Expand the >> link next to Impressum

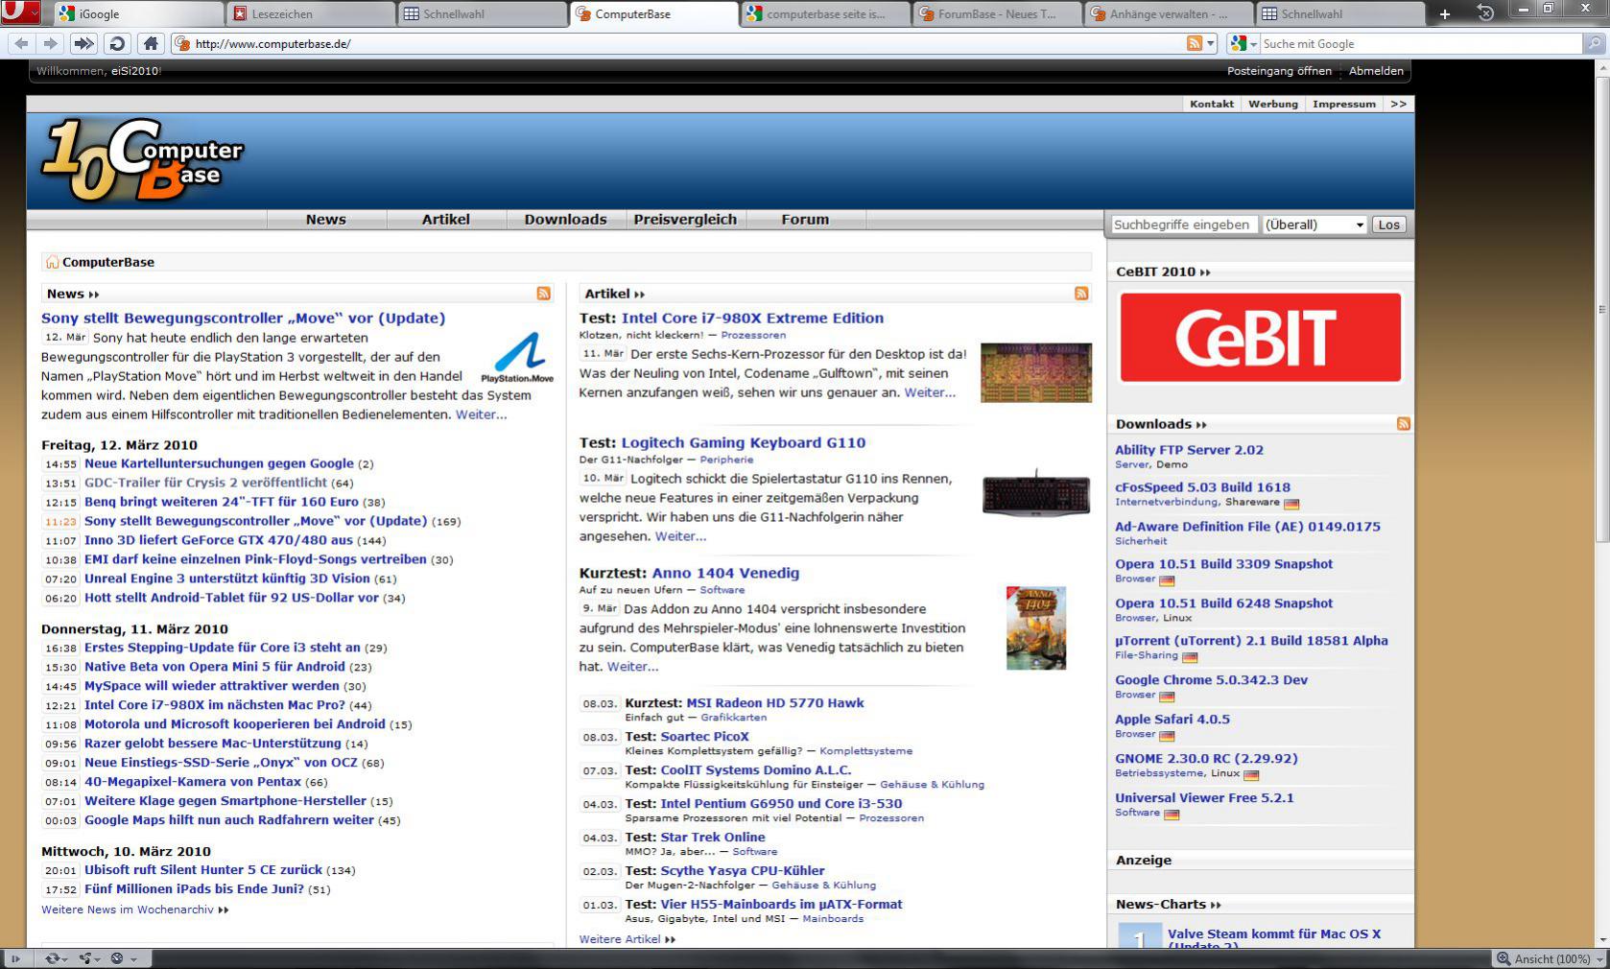tap(1399, 104)
